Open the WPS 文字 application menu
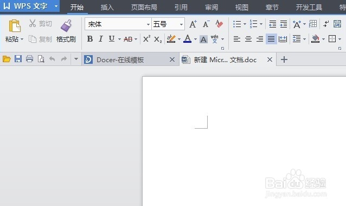The width and height of the screenshot is (346, 206). coord(30,6)
